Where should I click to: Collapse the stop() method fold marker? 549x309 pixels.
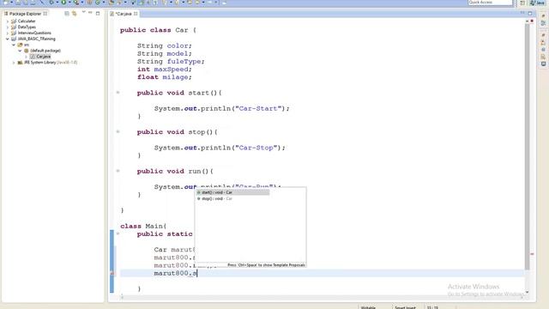tap(118, 132)
